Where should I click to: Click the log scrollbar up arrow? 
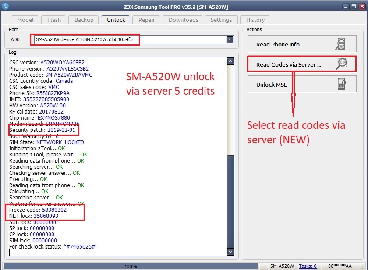230,61
